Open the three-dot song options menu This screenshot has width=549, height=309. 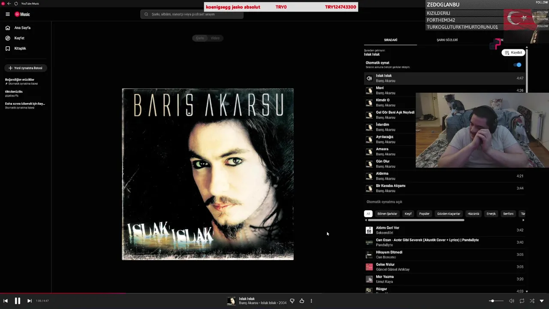pyautogui.click(x=311, y=301)
